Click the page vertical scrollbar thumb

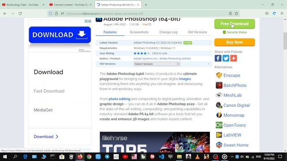(x=285, y=41)
